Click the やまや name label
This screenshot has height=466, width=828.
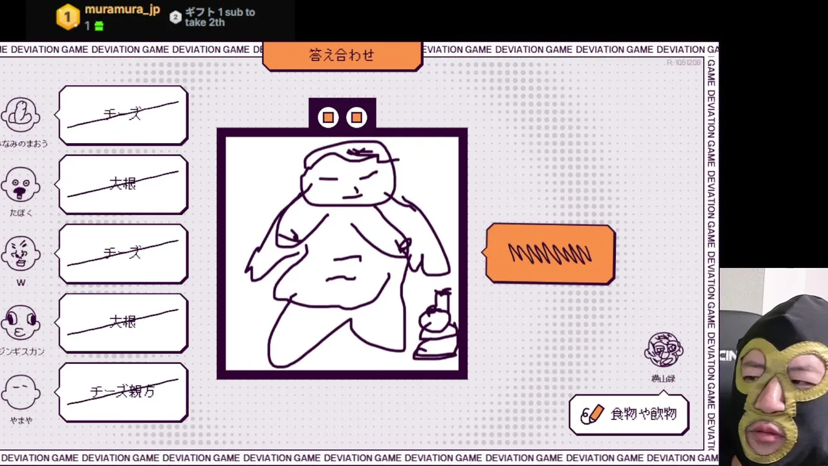pos(21,421)
